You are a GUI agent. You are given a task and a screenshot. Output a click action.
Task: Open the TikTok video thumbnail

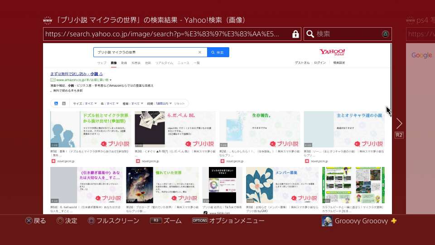222,185
